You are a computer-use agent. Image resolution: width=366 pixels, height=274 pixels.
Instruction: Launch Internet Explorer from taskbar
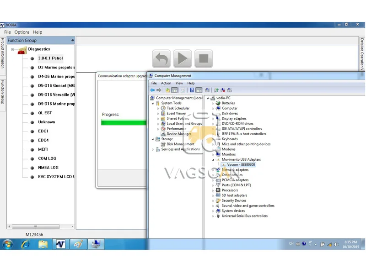pyautogui.click(x=25, y=244)
